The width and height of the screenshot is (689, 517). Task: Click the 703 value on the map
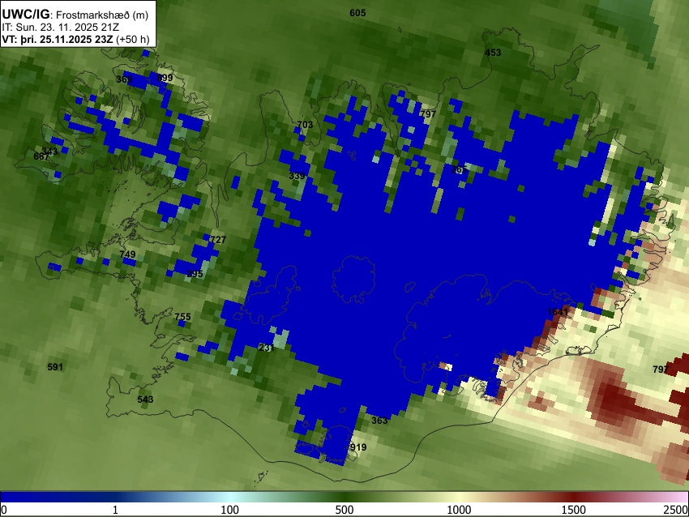[x=305, y=125]
